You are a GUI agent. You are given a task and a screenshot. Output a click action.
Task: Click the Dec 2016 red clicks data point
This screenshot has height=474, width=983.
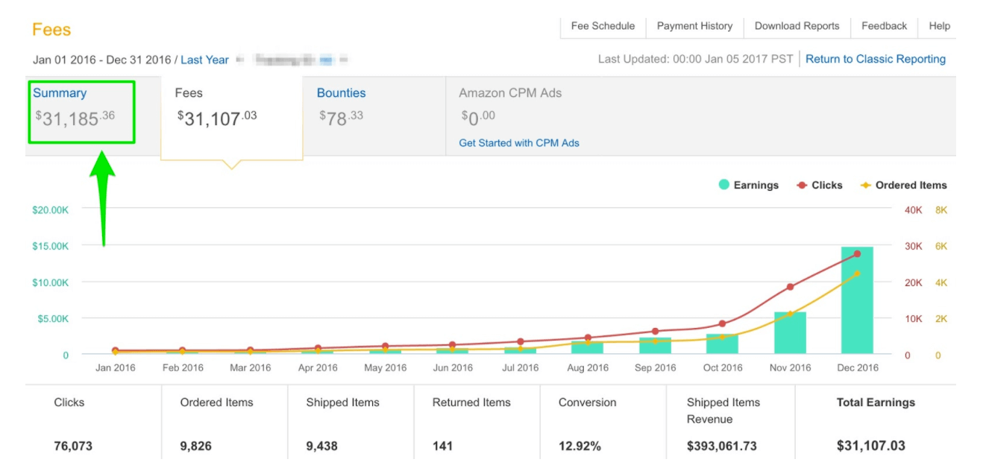(857, 254)
